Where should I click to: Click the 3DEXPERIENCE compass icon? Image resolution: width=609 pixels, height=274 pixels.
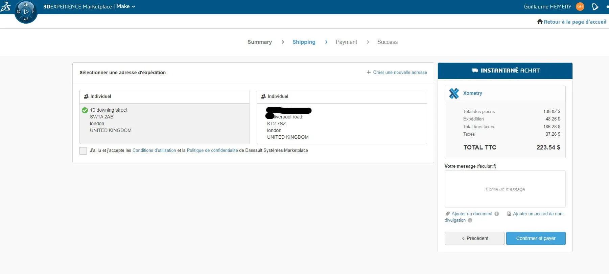[26, 12]
